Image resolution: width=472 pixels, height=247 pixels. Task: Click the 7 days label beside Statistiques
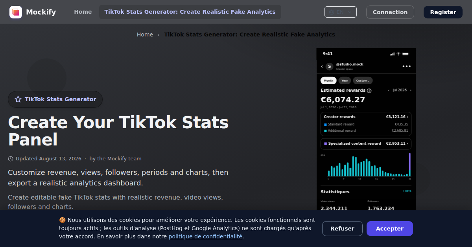[407, 191]
